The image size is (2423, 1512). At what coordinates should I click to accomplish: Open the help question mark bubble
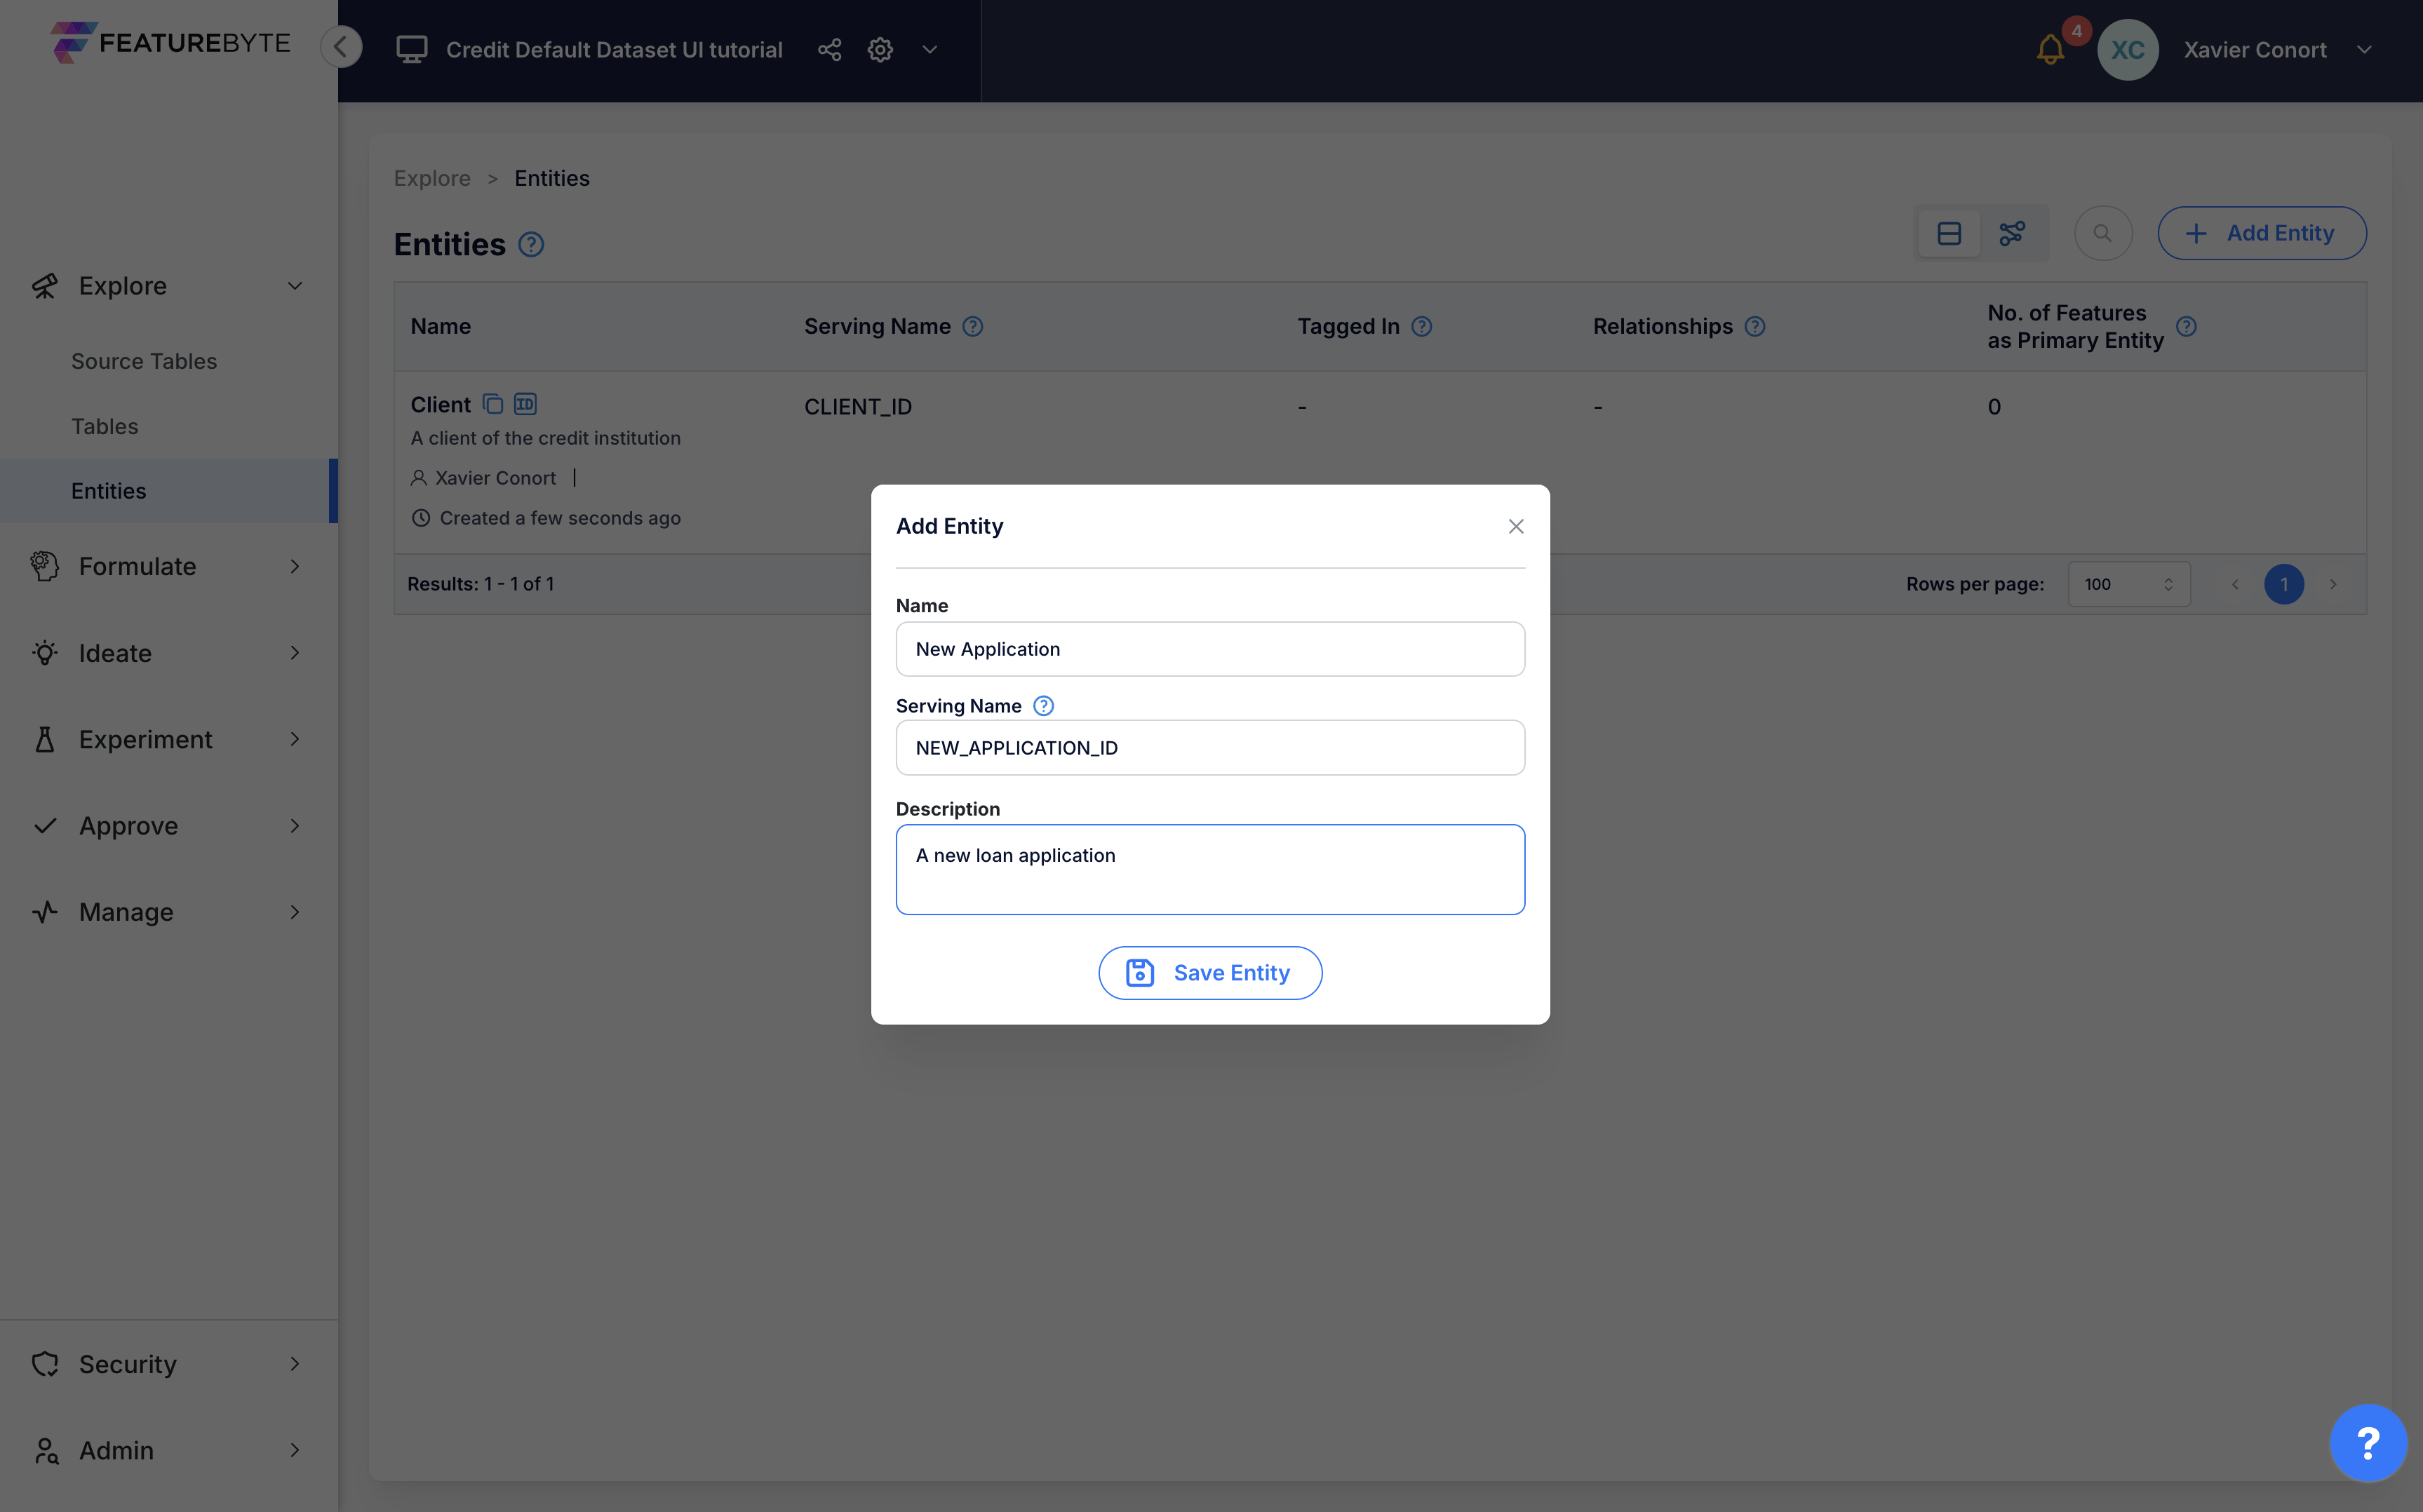[x=2368, y=1442]
